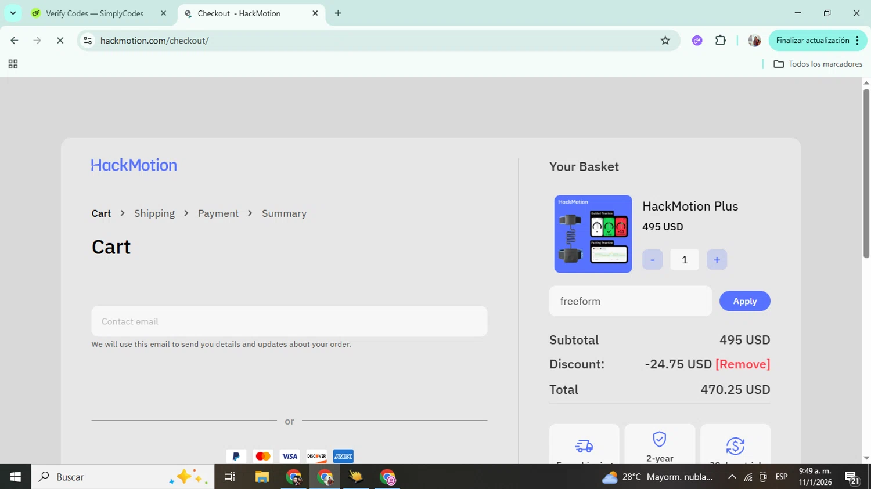Open the Extensions puzzle icon
871x489 pixels.
tap(721, 41)
